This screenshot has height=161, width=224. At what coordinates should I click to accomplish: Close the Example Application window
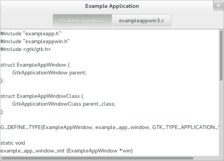click(217, 6)
